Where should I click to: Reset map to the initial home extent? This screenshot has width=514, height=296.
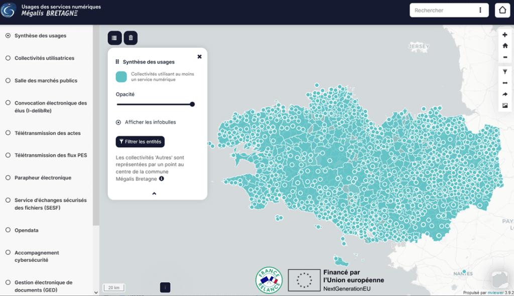point(505,46)
